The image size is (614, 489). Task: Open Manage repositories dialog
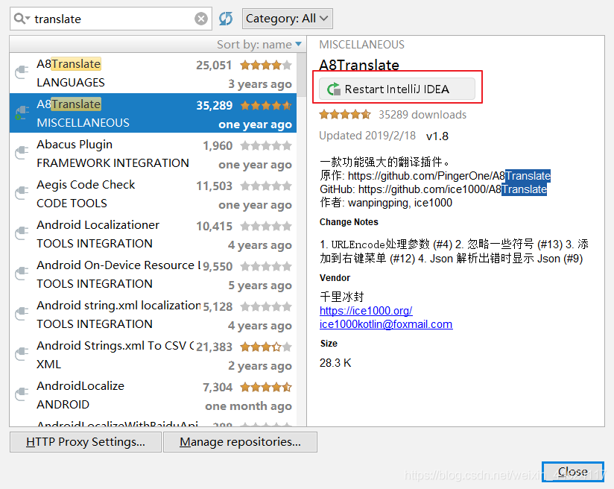(240, 442)
